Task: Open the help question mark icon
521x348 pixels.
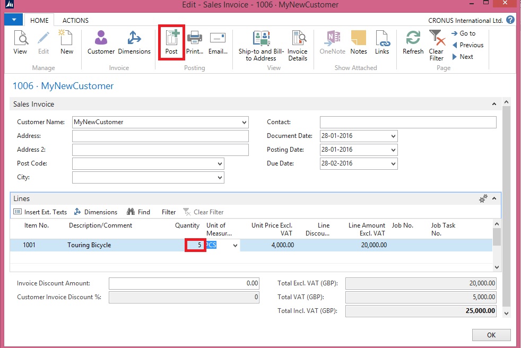Action: 510,20
